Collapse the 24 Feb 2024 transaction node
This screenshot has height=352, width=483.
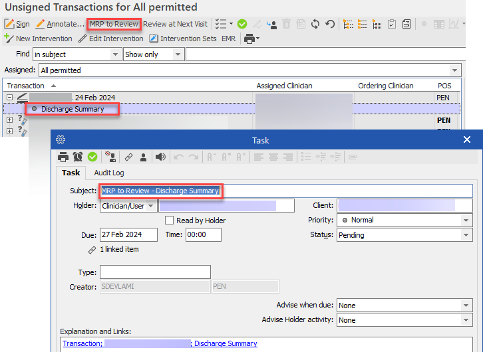[9, 98]
